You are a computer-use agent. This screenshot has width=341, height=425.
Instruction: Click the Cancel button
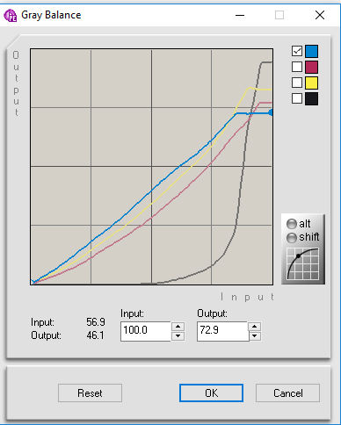(x=287, y=393)
